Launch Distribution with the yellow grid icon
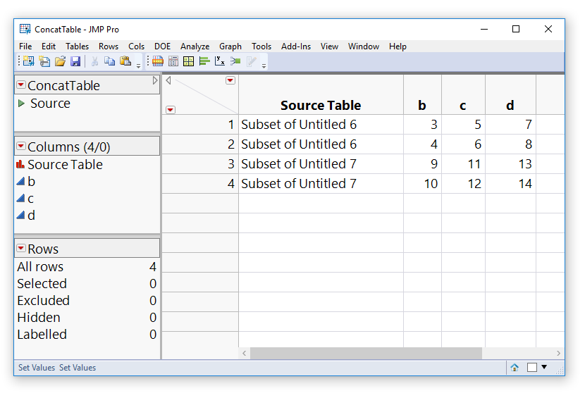 coord(188,61)
